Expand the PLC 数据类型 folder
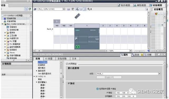Image resolution: width=169 pixels, height=99 pixels. coord(5,44)
